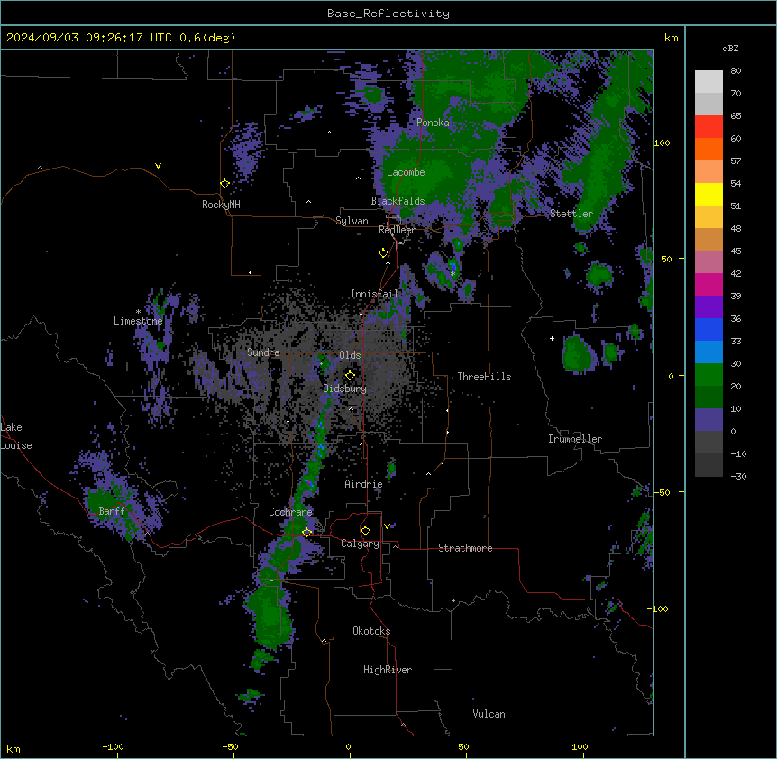Click the Calgary city label

pyautogui.click(x=360, y=544)
